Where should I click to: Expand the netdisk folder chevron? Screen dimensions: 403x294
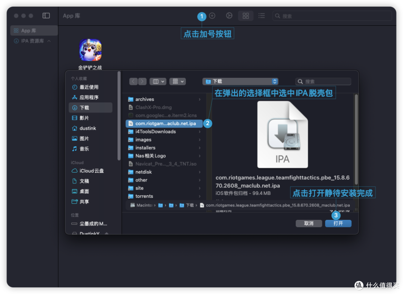click(200, 172)
